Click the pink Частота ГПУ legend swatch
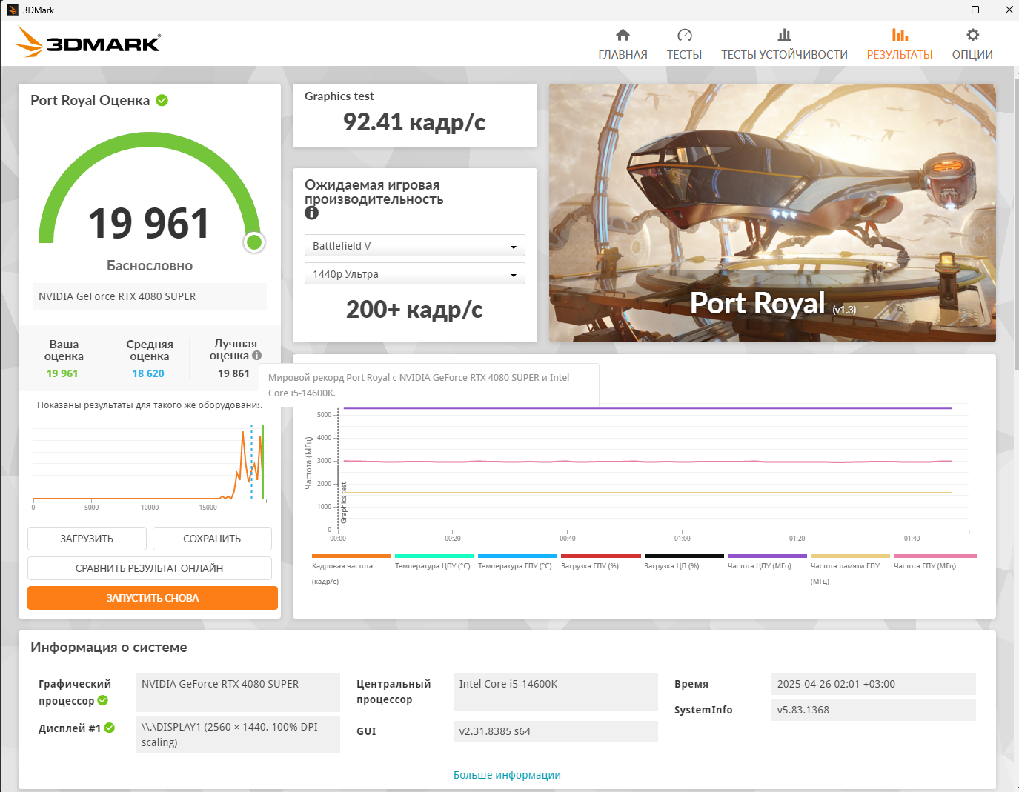Viewport: 1019px width, 792px height. coord(935,556)
